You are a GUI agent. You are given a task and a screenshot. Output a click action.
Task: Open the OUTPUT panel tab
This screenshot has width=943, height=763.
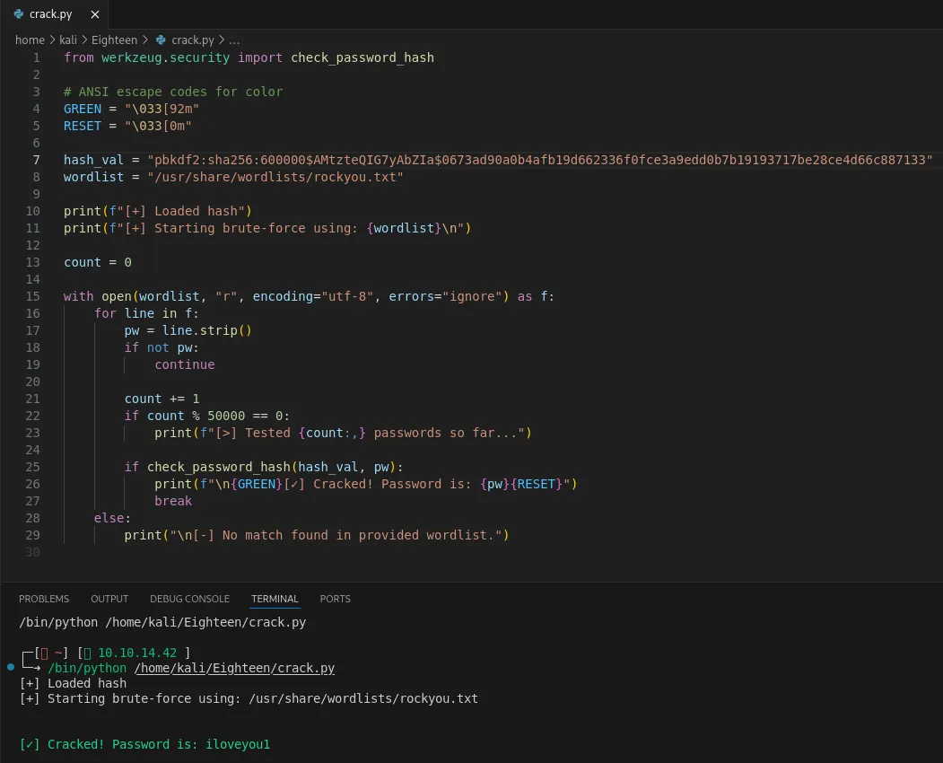coord(109,599)
